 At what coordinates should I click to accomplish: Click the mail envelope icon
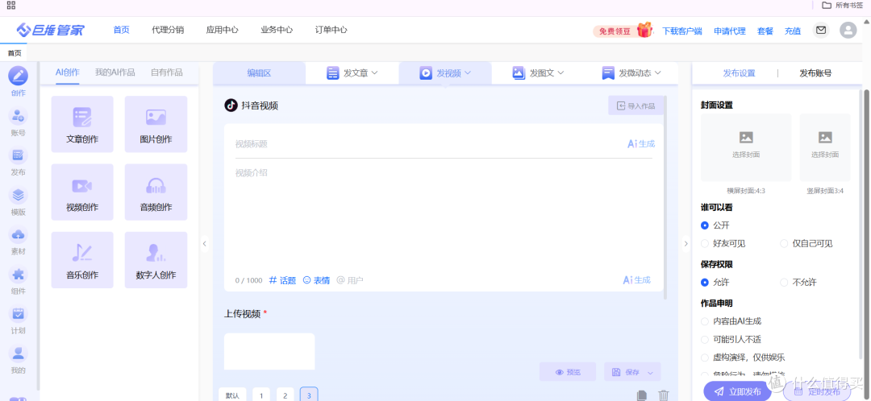(821, 30)
